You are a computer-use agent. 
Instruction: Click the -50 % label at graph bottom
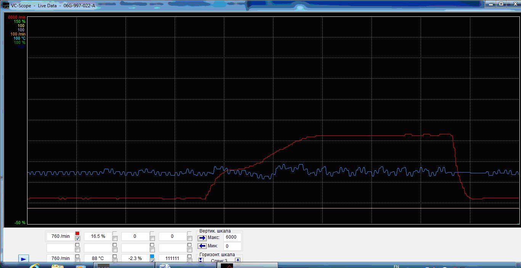[x=20, y=223]
